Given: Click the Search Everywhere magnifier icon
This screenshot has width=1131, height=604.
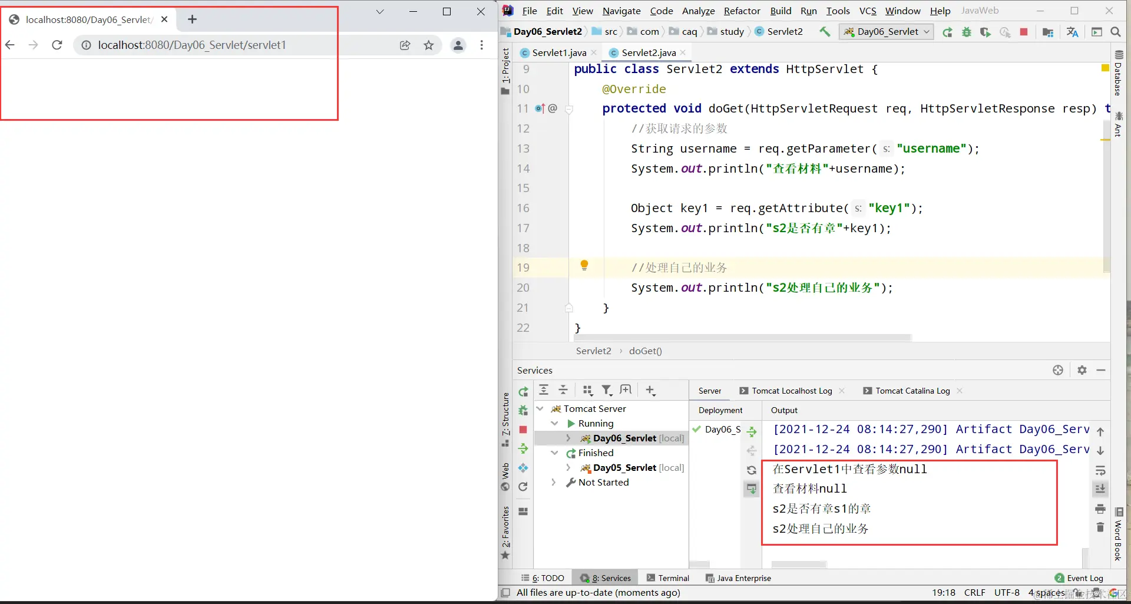Looking at the screenshot, I should pos(1115,32).
